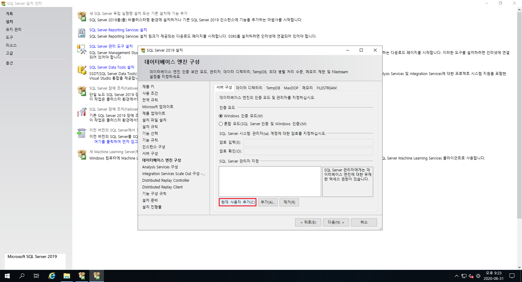Click the add node to failover cluster icon
This screenshot has height=282, width=522.
pos(82,112)
